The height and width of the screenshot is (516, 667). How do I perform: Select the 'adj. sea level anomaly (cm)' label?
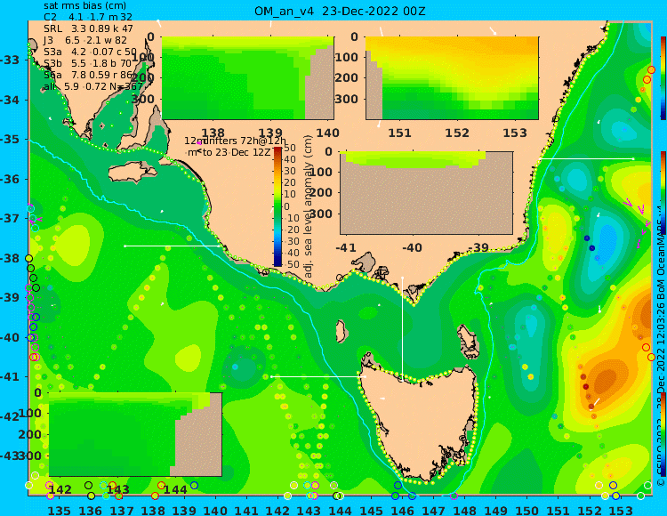coord(309,206)
